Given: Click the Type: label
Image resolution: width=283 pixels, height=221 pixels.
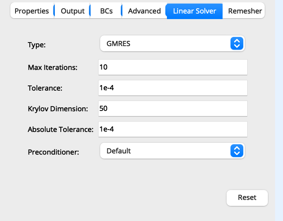Looking at the screenshot, I should (x=37, y=45).
